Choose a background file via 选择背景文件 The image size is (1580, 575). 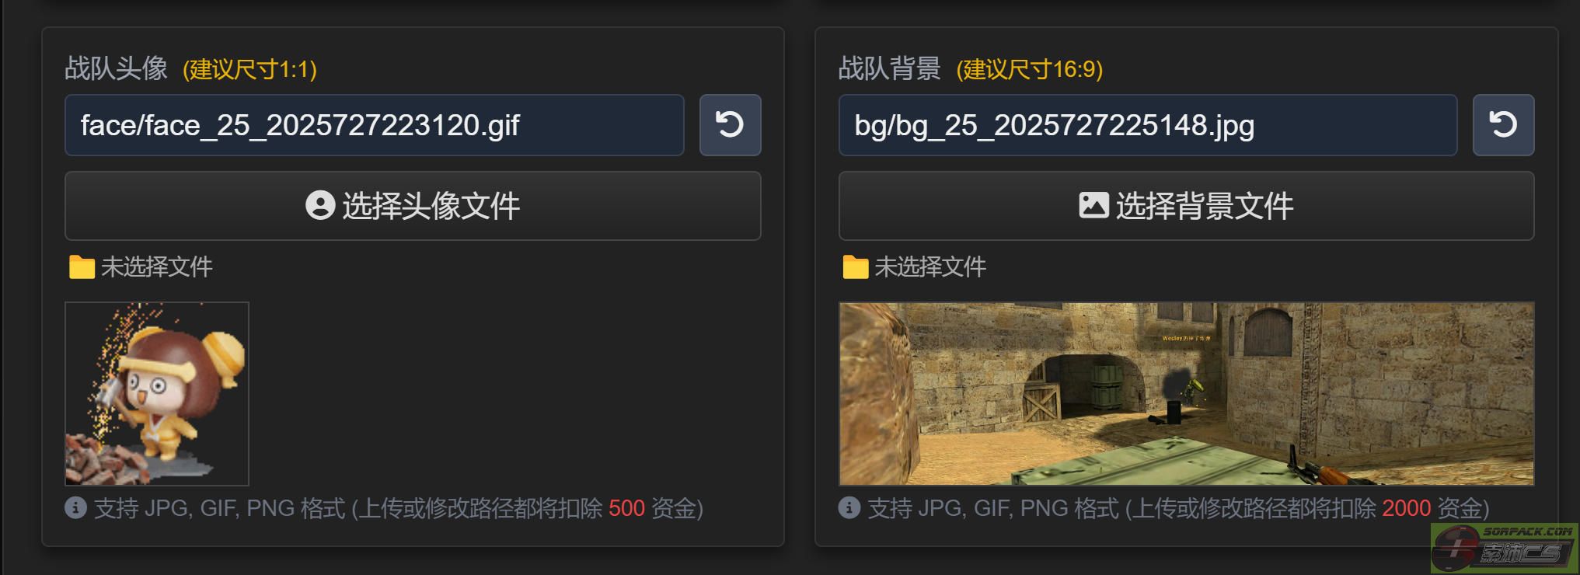(x=1186, y=206)
